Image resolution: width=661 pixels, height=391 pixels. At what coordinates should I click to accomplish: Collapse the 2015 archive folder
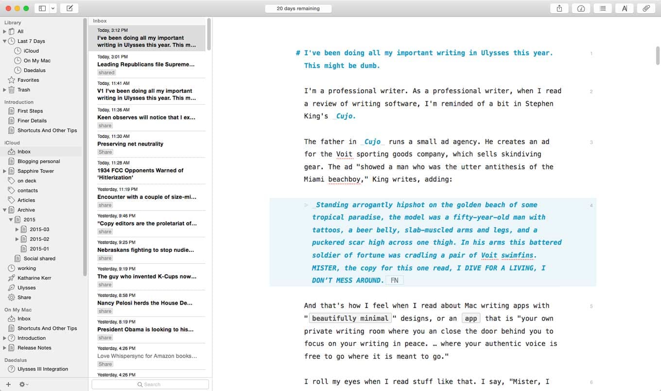[x=11, y=219]
